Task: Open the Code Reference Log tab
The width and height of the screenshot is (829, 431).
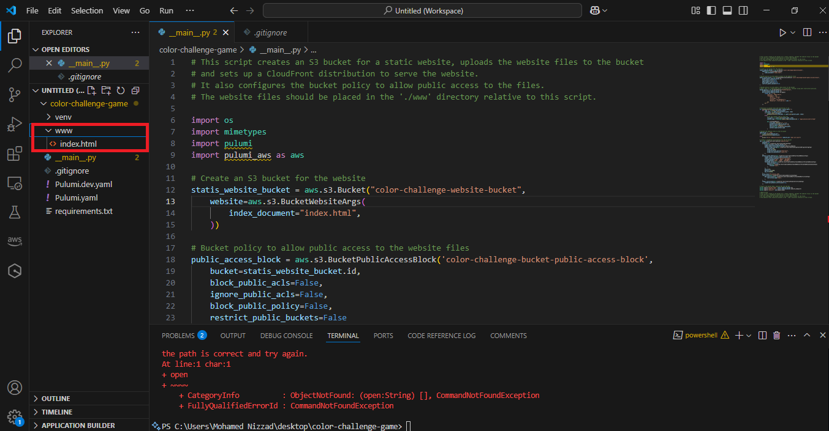Action: (x=442, y=336)
